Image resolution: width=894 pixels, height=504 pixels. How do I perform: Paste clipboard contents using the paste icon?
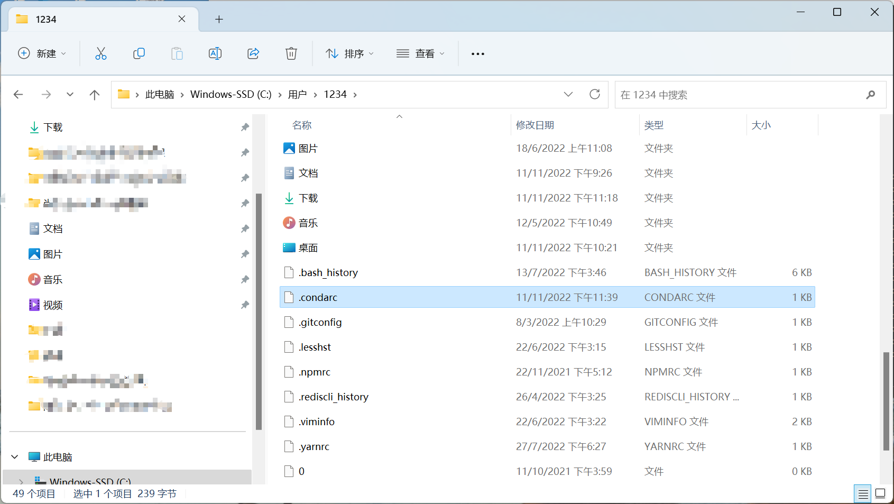point(177,53)
